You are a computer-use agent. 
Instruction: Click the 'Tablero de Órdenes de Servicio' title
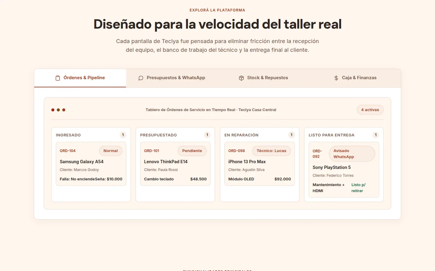211,110
